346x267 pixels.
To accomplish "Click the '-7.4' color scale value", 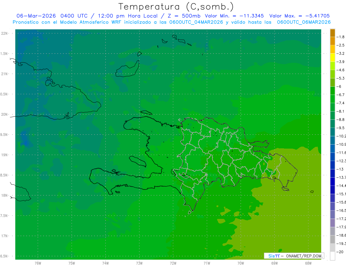I will (x=341, y=103).
